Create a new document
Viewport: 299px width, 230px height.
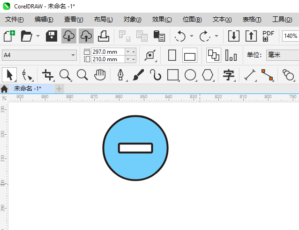tap(9, 36)
